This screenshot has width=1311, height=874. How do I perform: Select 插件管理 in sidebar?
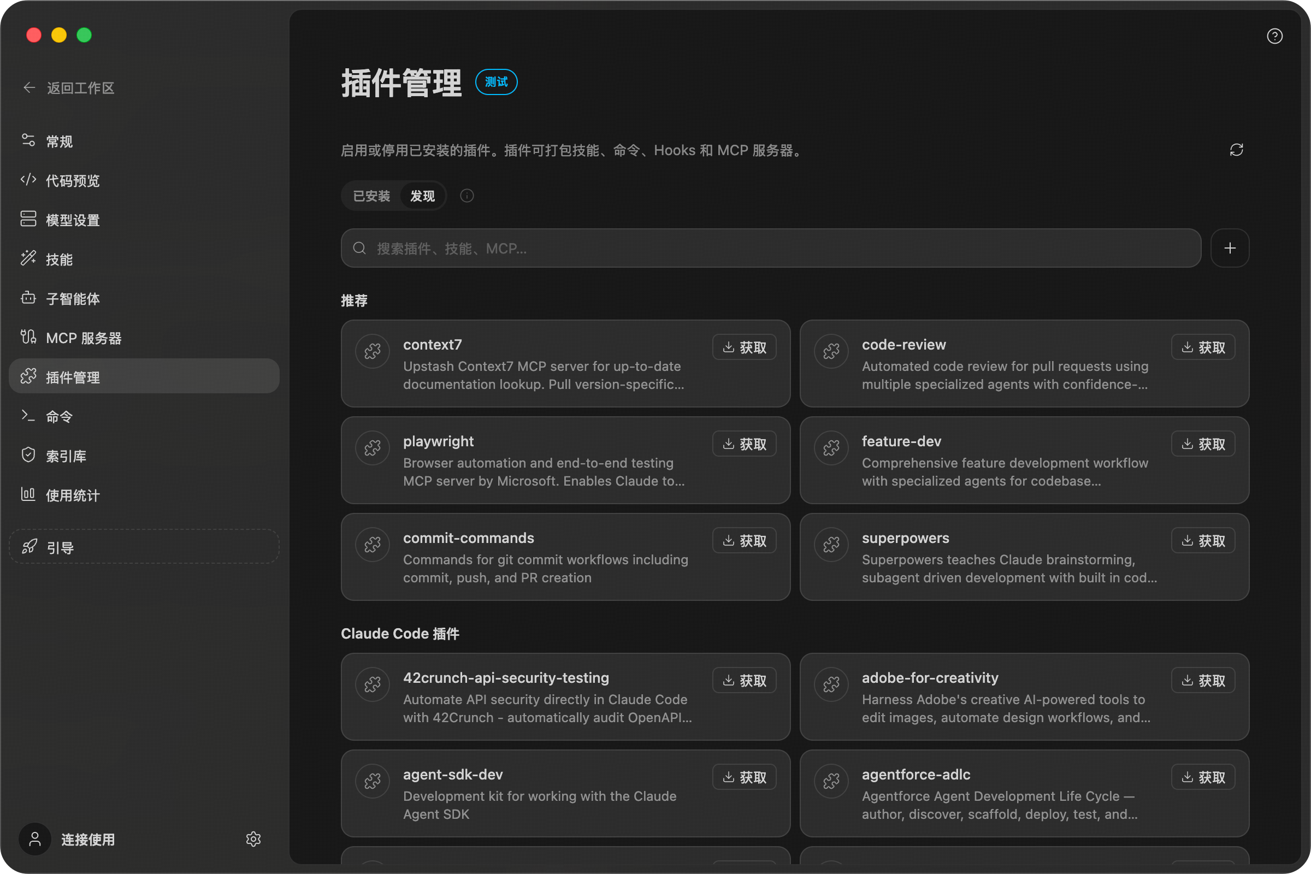pos(144,377)
